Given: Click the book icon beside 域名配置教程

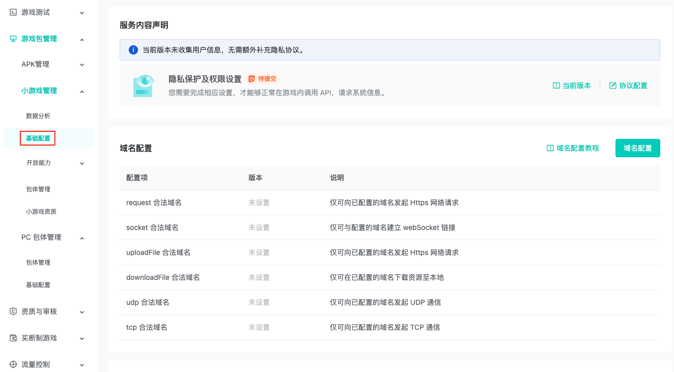Looking at the screenshot, I should tap(550, 148).
